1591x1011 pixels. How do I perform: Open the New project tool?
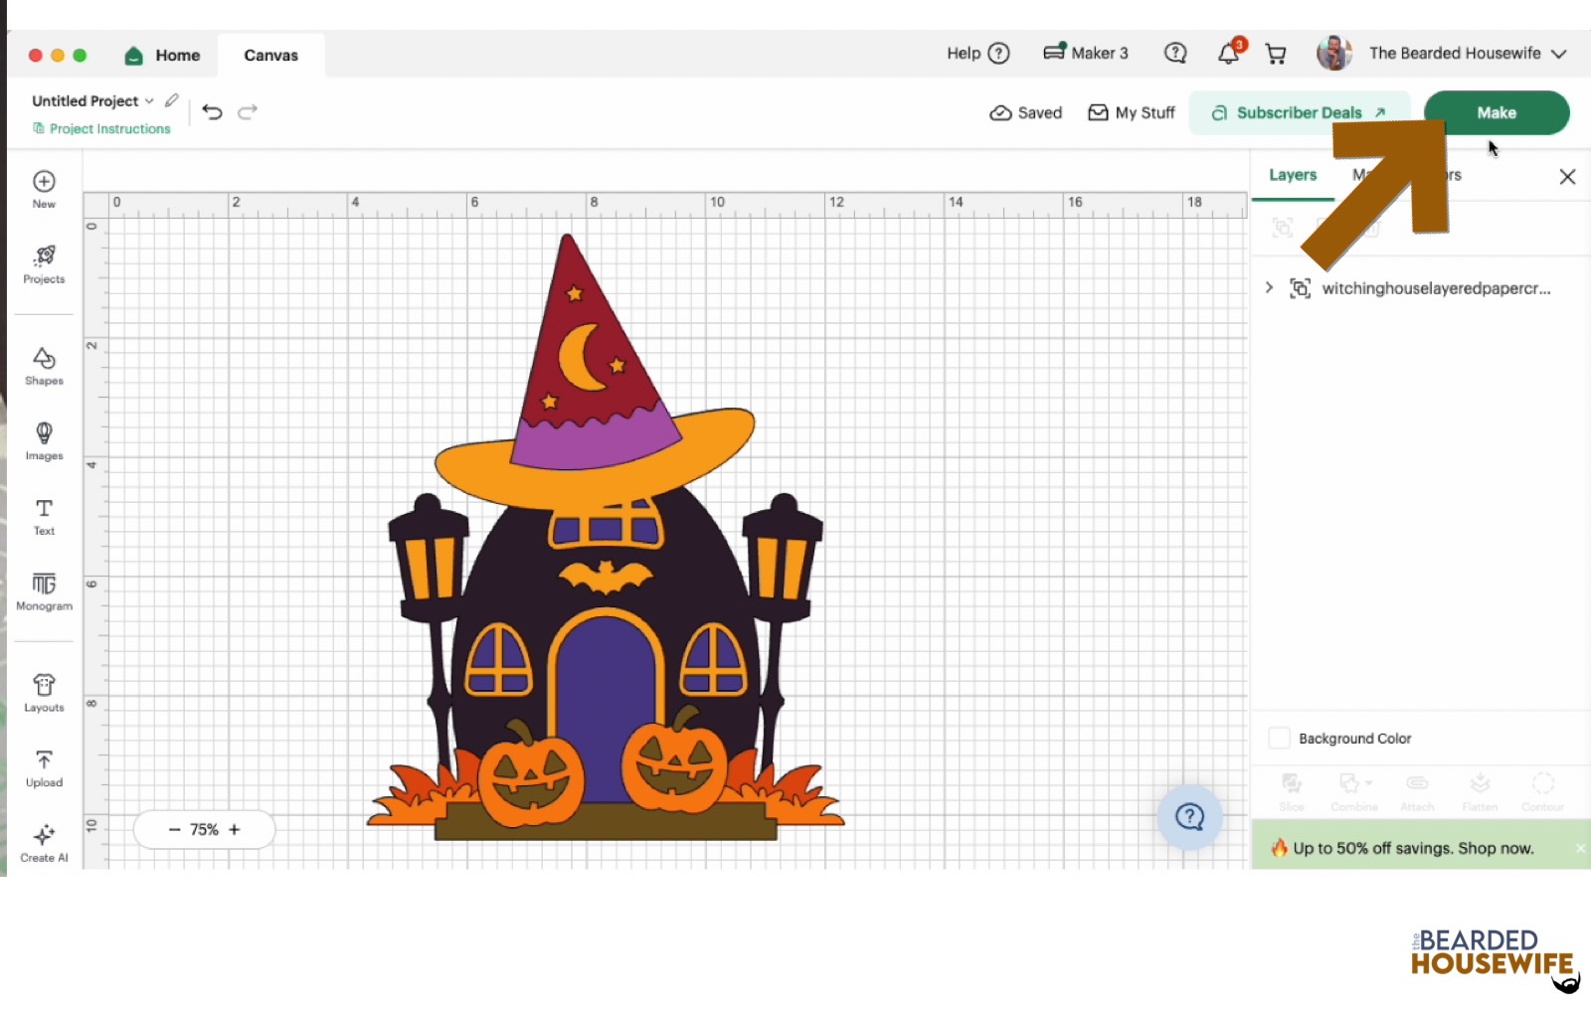tap(44, 189)
